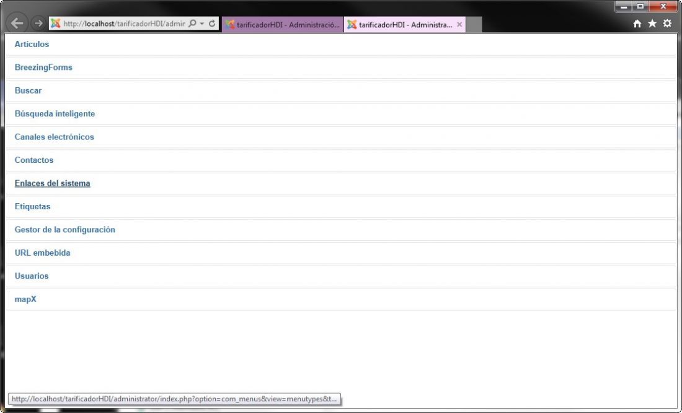Open the Etiquetas link
682x413 pixels.
33,206
